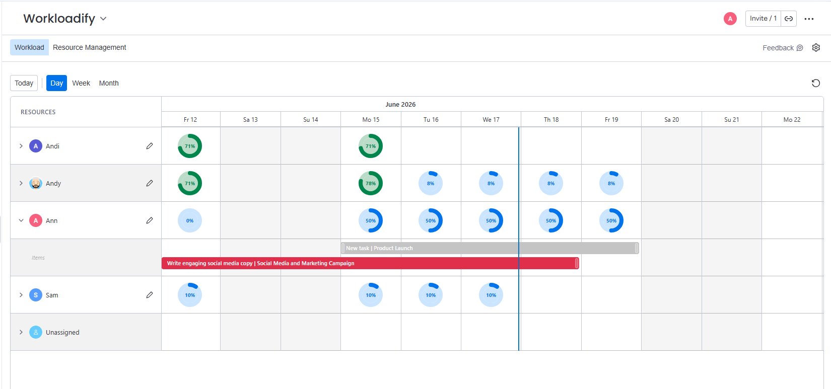Click the user avatar in header
Viewport: 831px width, 389px height.
pos(730,19)
